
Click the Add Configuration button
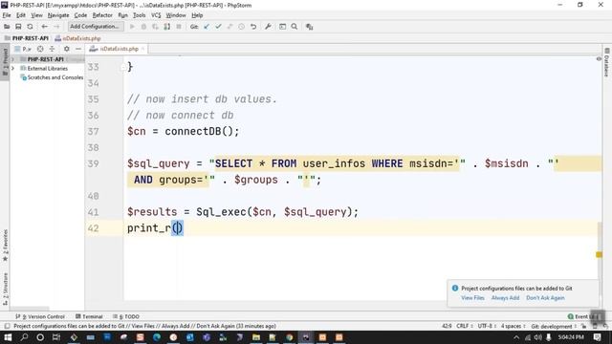coord(96,27)
